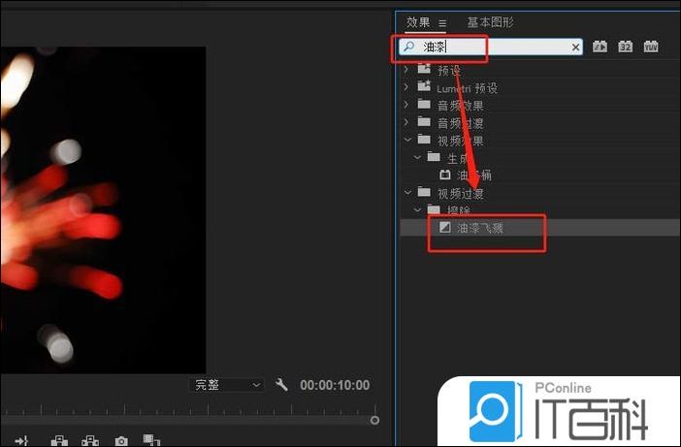
Task: Clear the effects search with X button
Action: coord(575,48)
